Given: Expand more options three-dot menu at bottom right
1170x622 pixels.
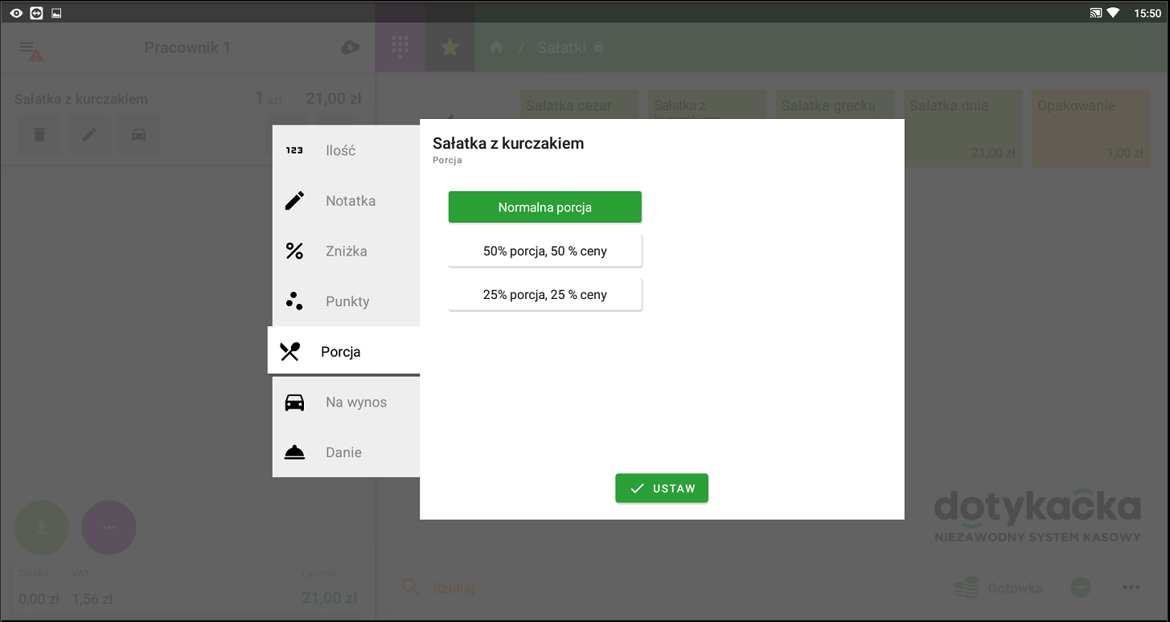Looking at the screenshot, I should click(x=1131, y=587).
